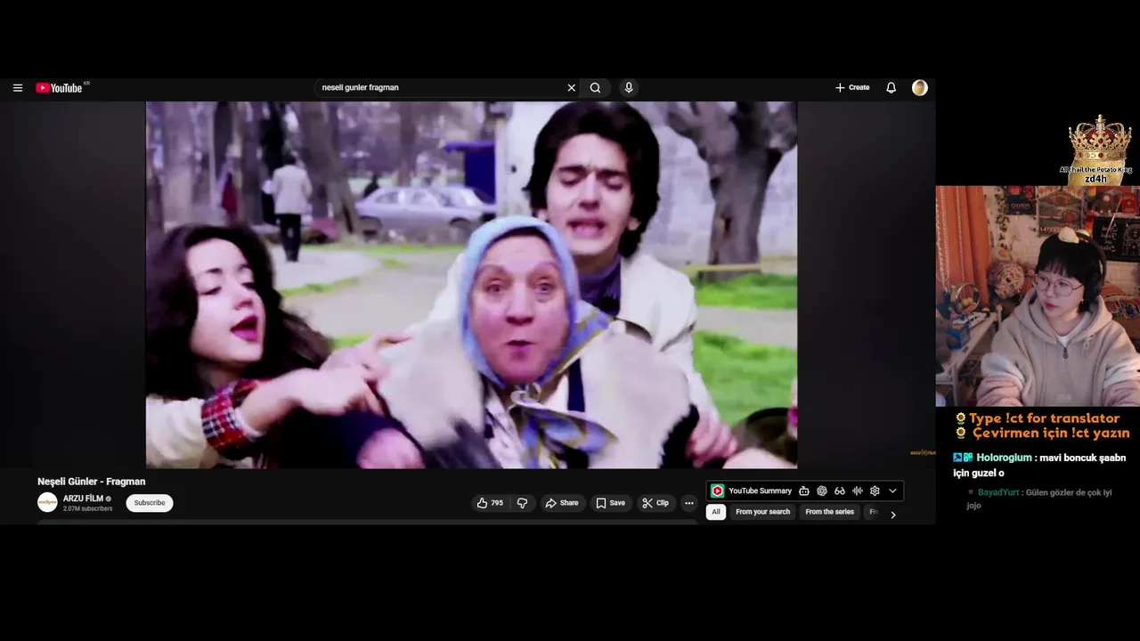Open account avatar menu
The image size is (1140, 641).
[920, 88]
